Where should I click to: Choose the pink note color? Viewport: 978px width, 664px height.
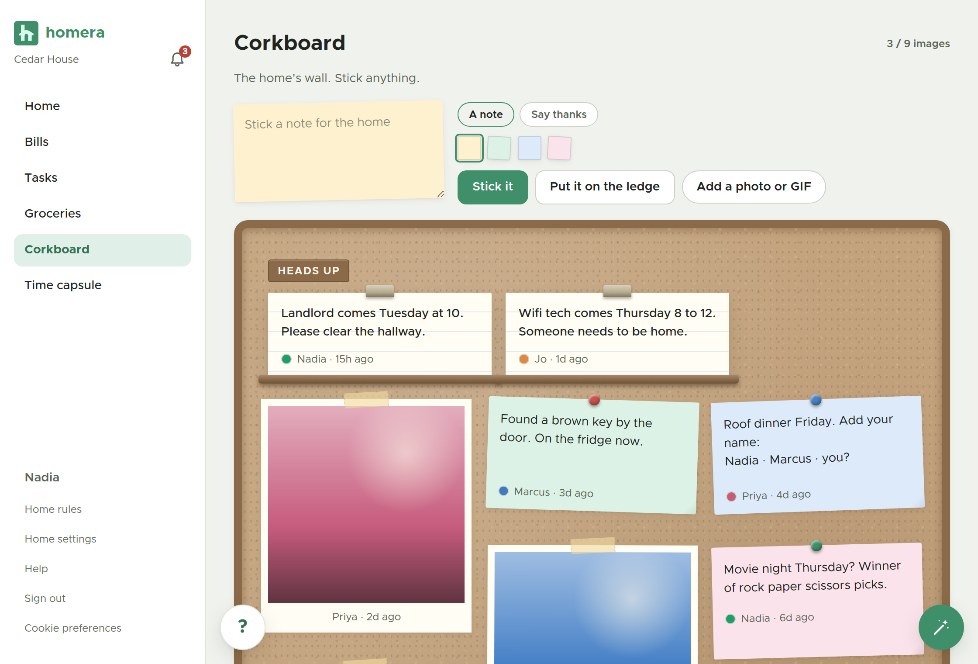click(x=559, y=148)
